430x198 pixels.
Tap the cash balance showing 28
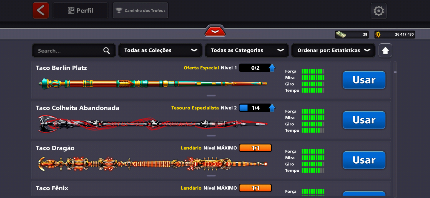coord(352,34)
